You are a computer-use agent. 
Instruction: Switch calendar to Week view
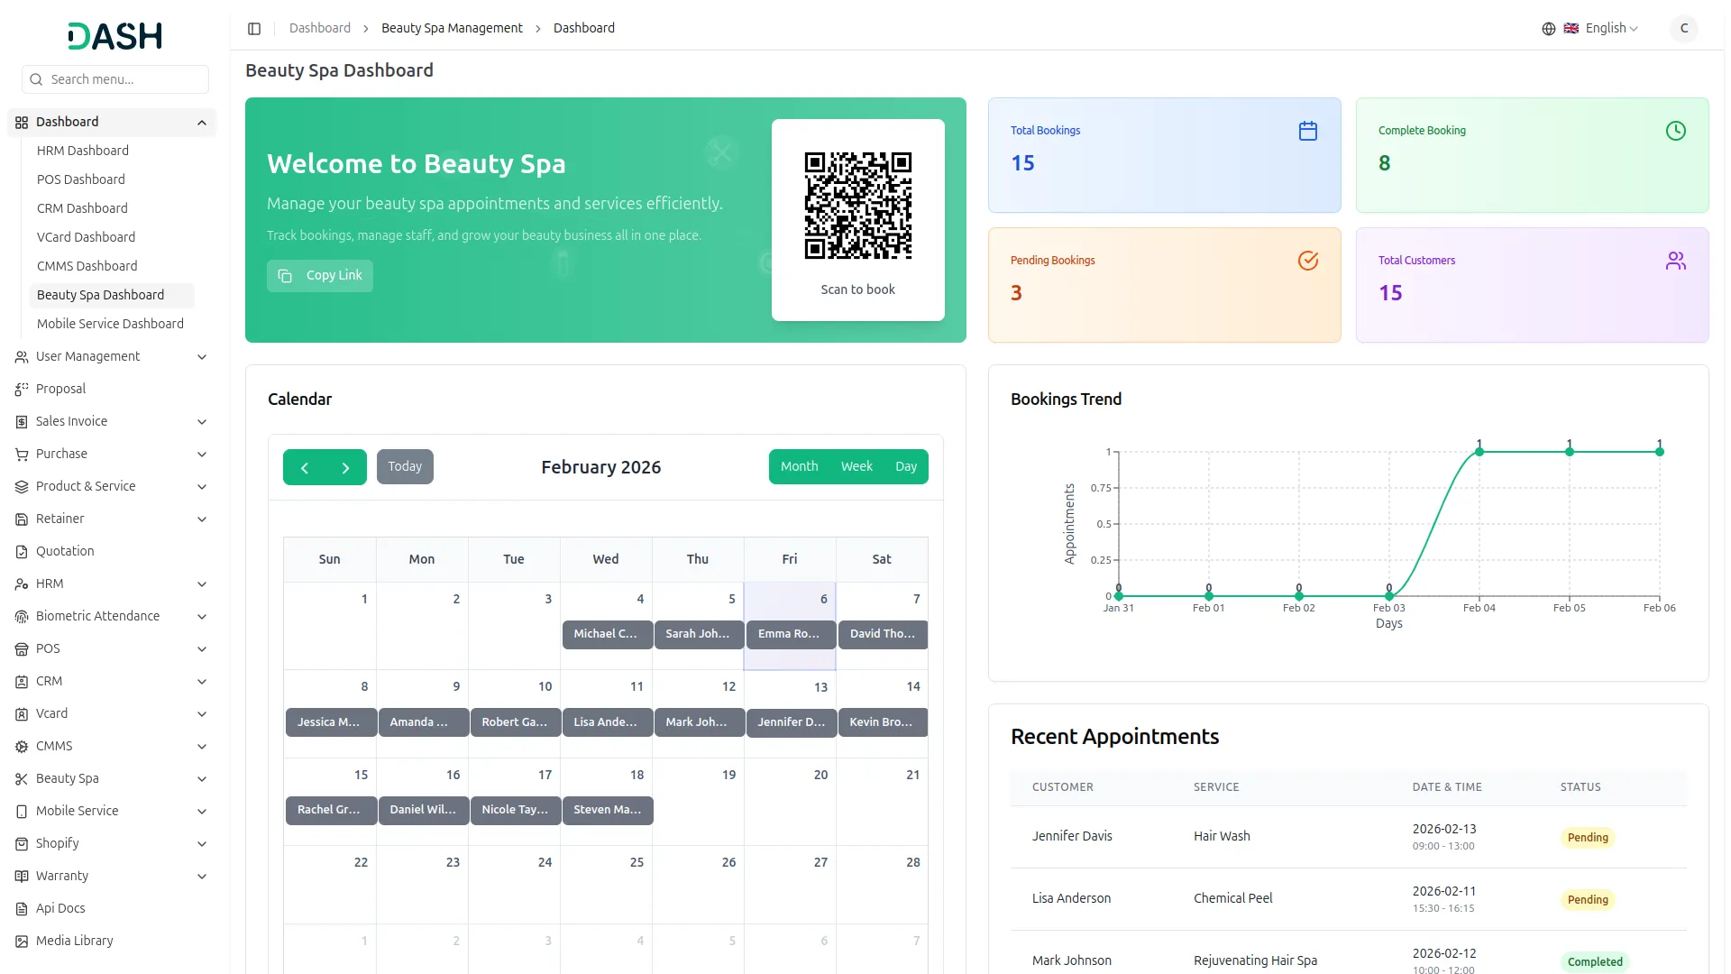[x=856, y=467]
